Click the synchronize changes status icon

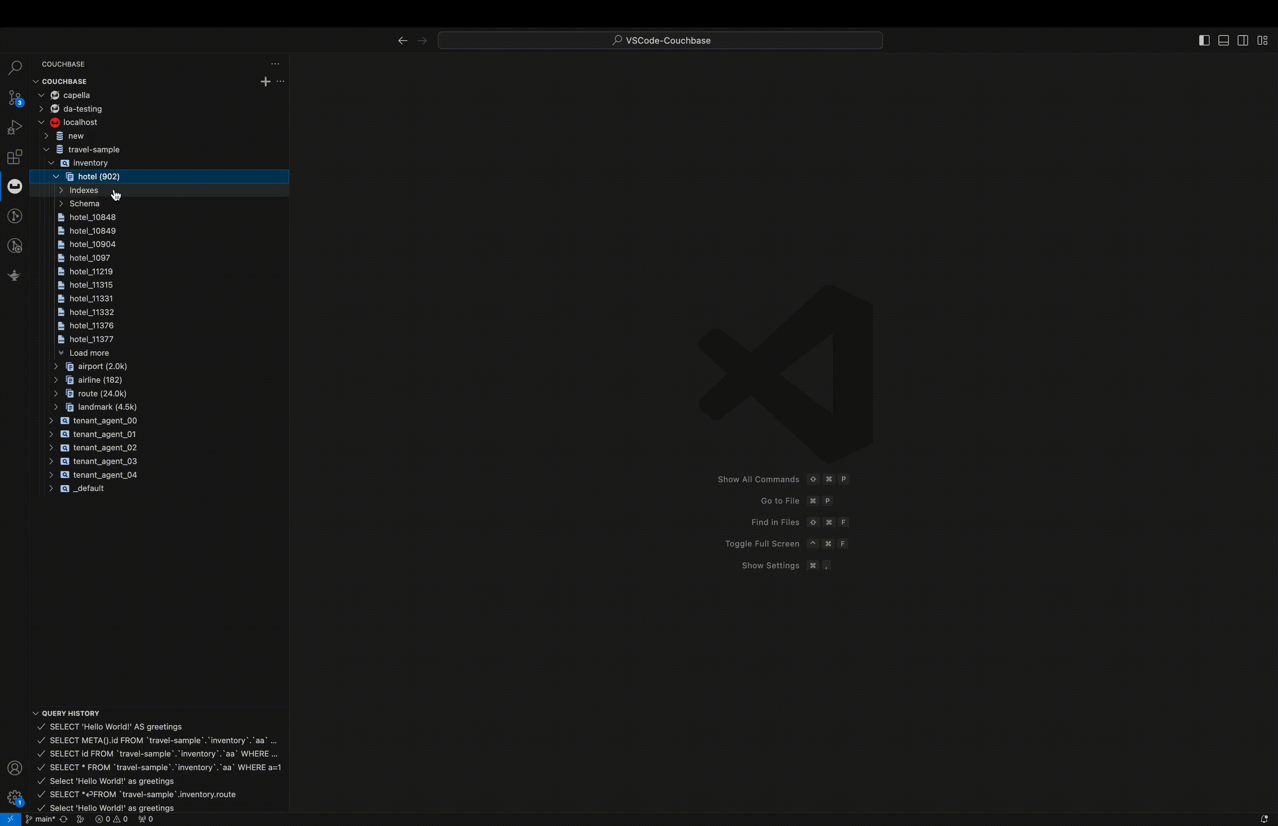(63, 819)
